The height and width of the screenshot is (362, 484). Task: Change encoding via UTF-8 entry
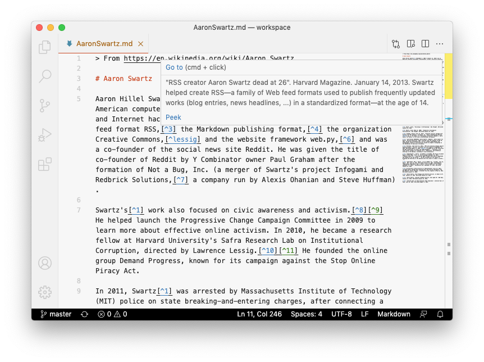[x=341, y=314]
